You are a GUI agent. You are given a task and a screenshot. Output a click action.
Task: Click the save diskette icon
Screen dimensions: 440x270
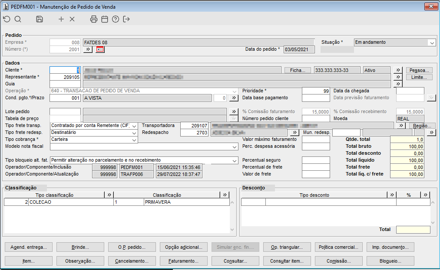coord(40,19)
